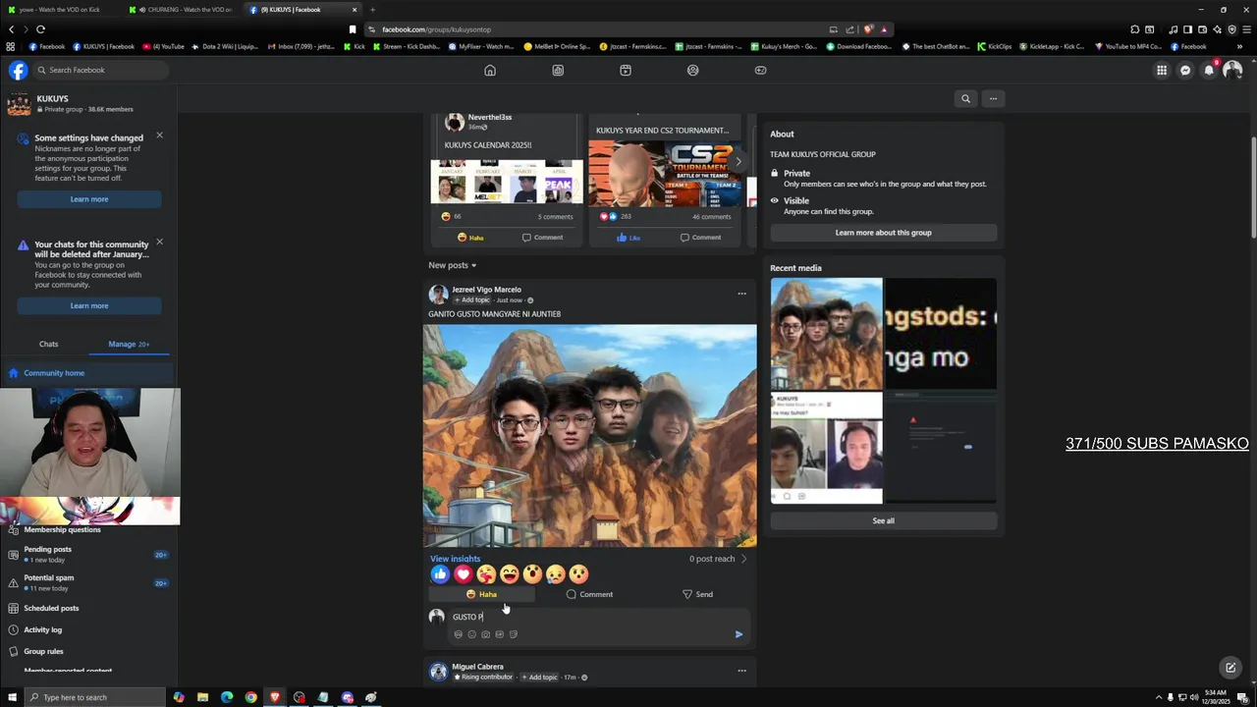This screenshot has width=1257, height=707.
Task: Click Learn more under chats deletion notice
Action: pos(89,305)
